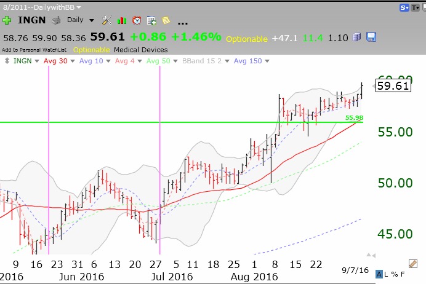Screen dimensions: 426x284
Task: Click the ruler drawing tool icon
Action: click(412, 264)
